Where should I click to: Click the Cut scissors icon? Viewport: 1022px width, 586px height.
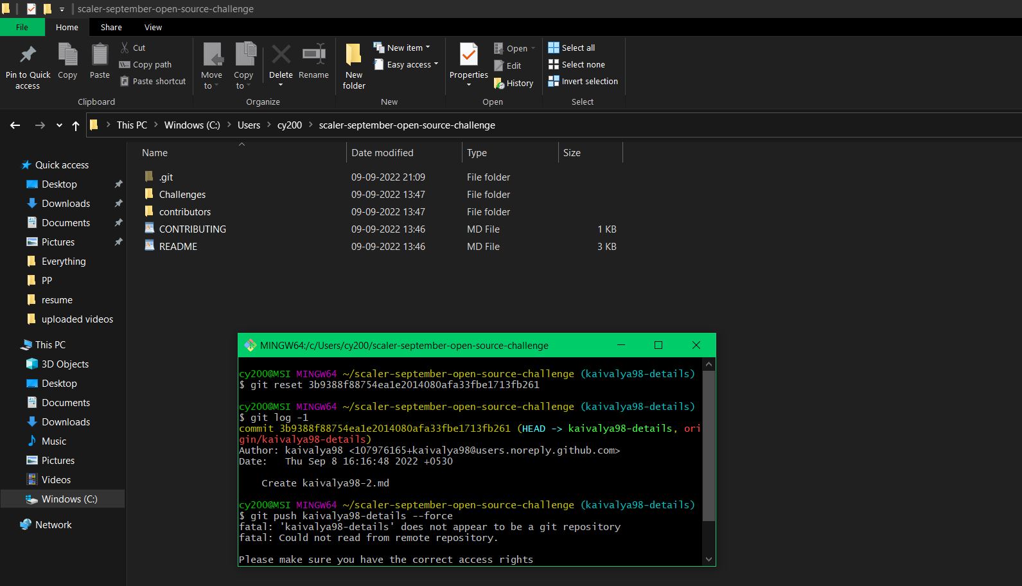pyautogui.click(x=125, y=48)
